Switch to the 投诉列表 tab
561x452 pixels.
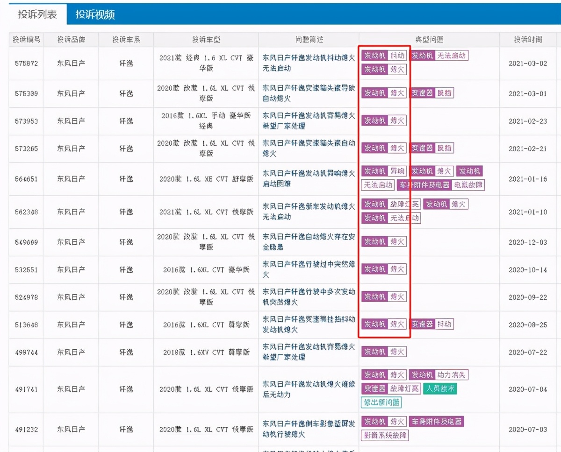(x=37, y=14)
